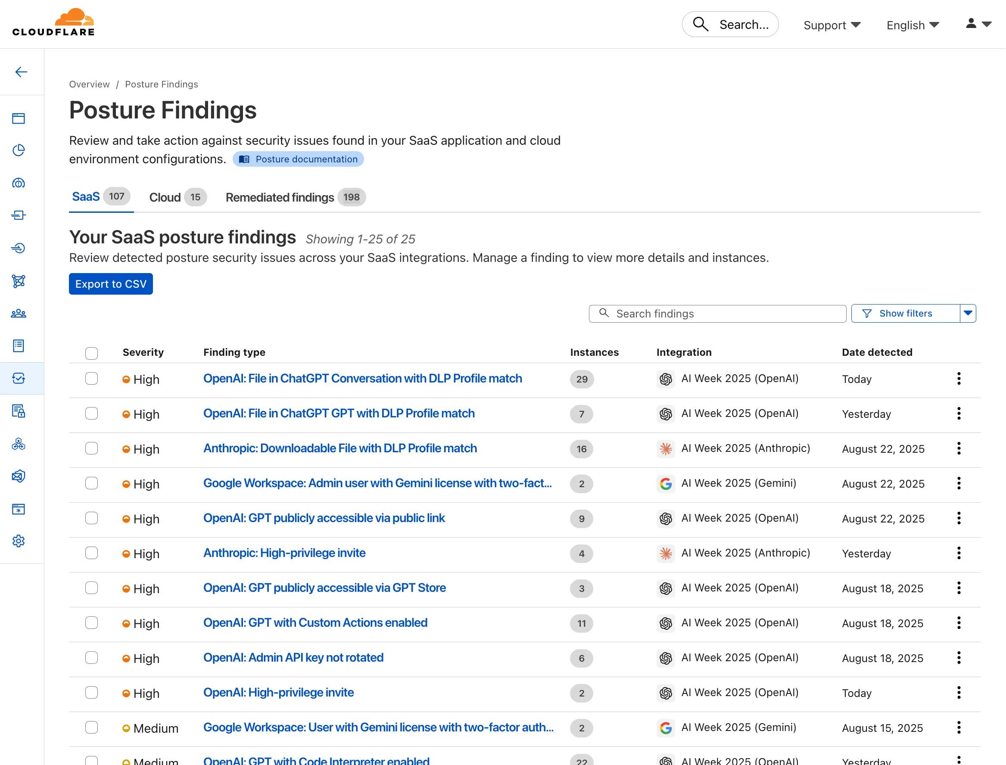Screen dimensions: 1006x765
Task: Open the Email Security shield icon in sidebar
Action: tap(18, 477)
